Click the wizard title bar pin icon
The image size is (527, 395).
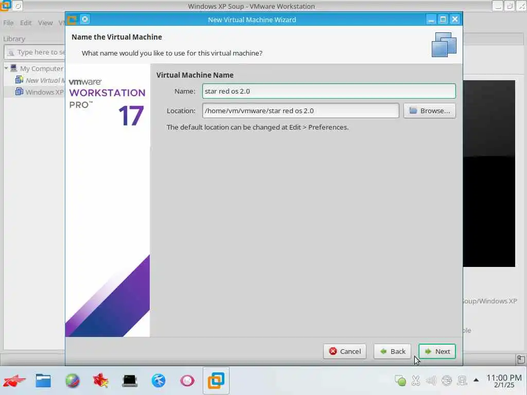pyautogui.click(x=85, y=20)
